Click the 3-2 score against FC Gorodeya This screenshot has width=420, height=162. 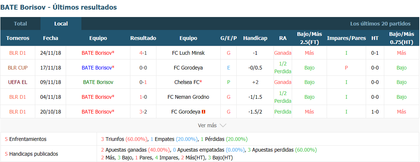tap(143, 112)
